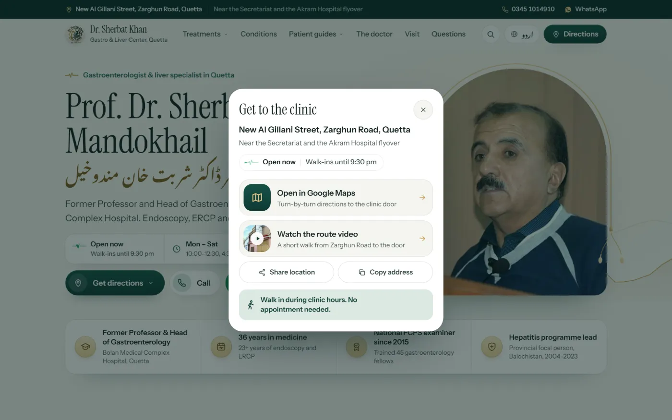This screenshot has width=672, height=420.
Task: Click the pin icon in header Directions button
Action: click(x=556, y=34)
